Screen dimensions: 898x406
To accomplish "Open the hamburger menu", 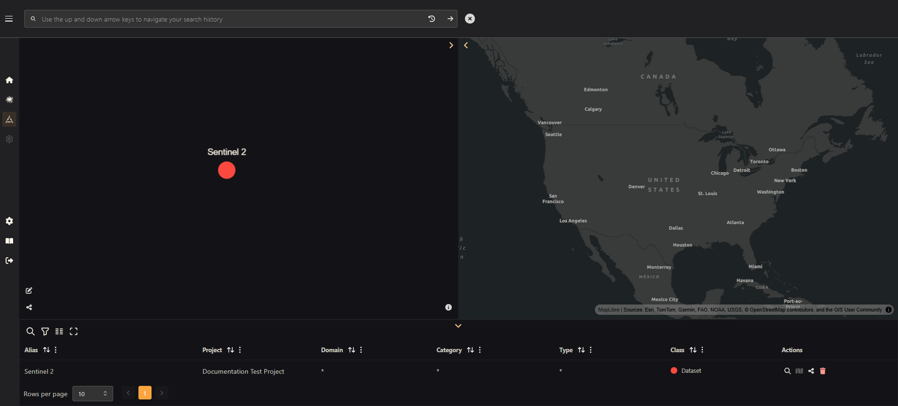I will click(9, 19).
